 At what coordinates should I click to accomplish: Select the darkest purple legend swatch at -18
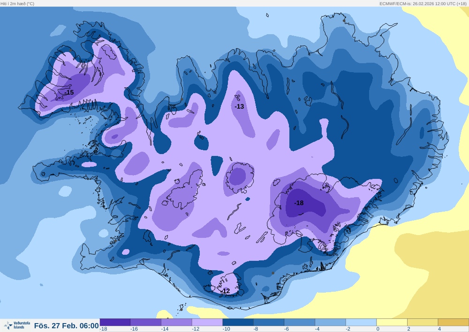click(x=115, y=322)
